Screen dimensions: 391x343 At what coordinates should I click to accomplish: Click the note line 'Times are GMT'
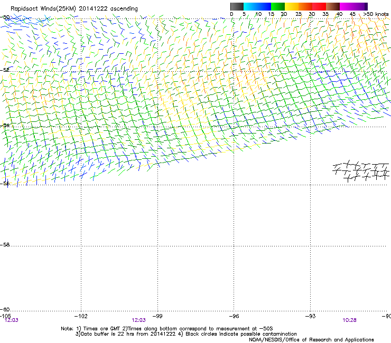(x=102, y=329)
